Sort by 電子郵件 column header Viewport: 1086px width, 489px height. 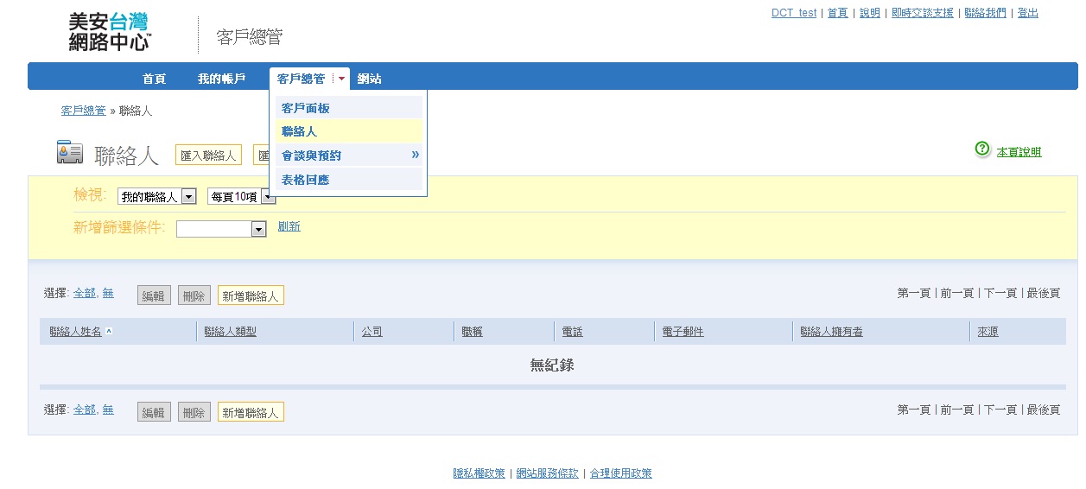683,332
